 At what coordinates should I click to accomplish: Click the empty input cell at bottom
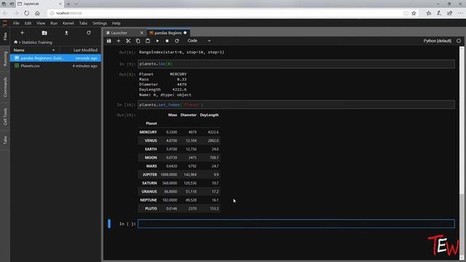[x=296, y=223]
